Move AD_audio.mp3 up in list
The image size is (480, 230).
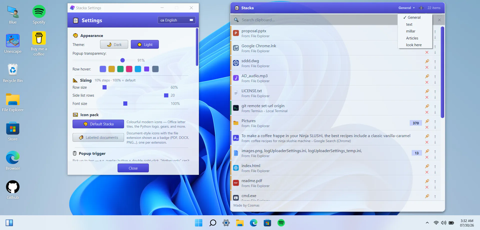pyautogui.click(x=435, y=76)
